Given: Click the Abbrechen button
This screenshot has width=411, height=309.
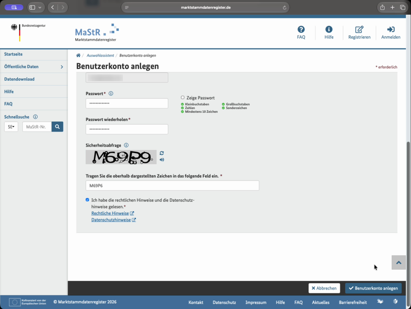Looking at the screenshot, I should pos(324,288).
